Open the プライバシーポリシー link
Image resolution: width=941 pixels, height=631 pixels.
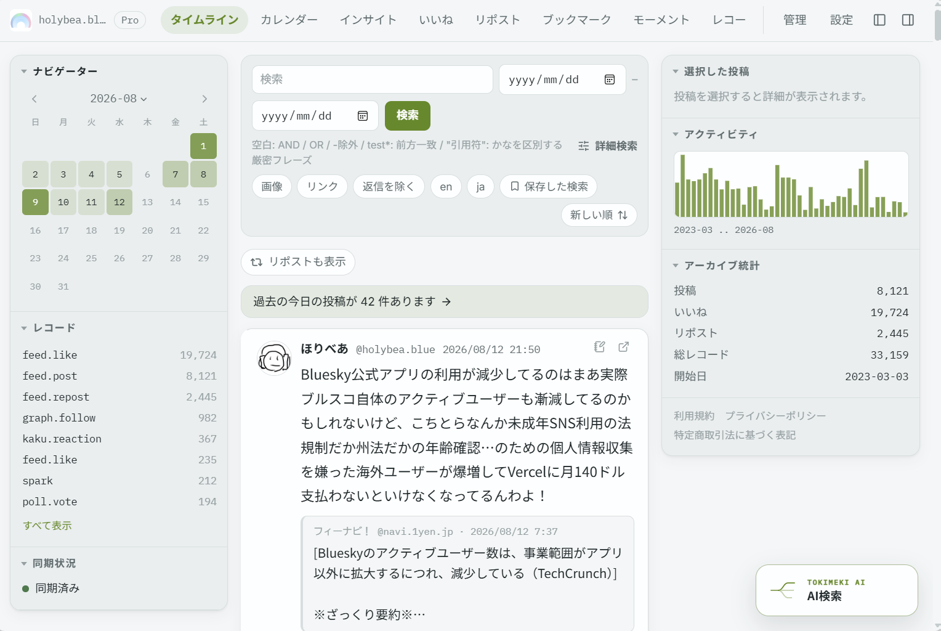coord(775,416)
